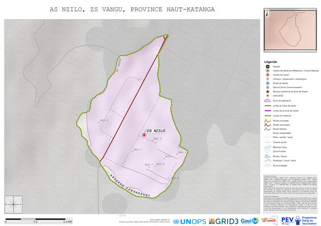
Task: Click the UNOPS logo
Action: (189, 221)
